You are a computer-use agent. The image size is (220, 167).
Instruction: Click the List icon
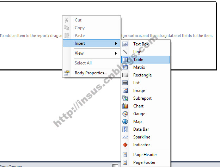click(125, 83)
